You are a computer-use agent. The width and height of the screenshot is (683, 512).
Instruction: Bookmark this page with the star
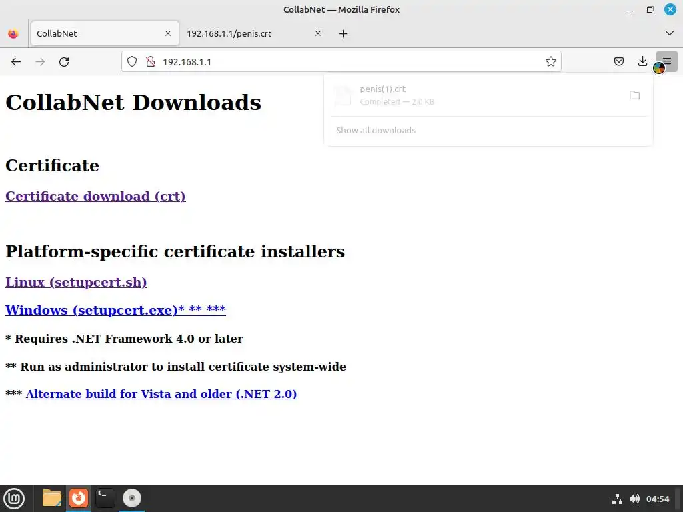coord(550,62)
